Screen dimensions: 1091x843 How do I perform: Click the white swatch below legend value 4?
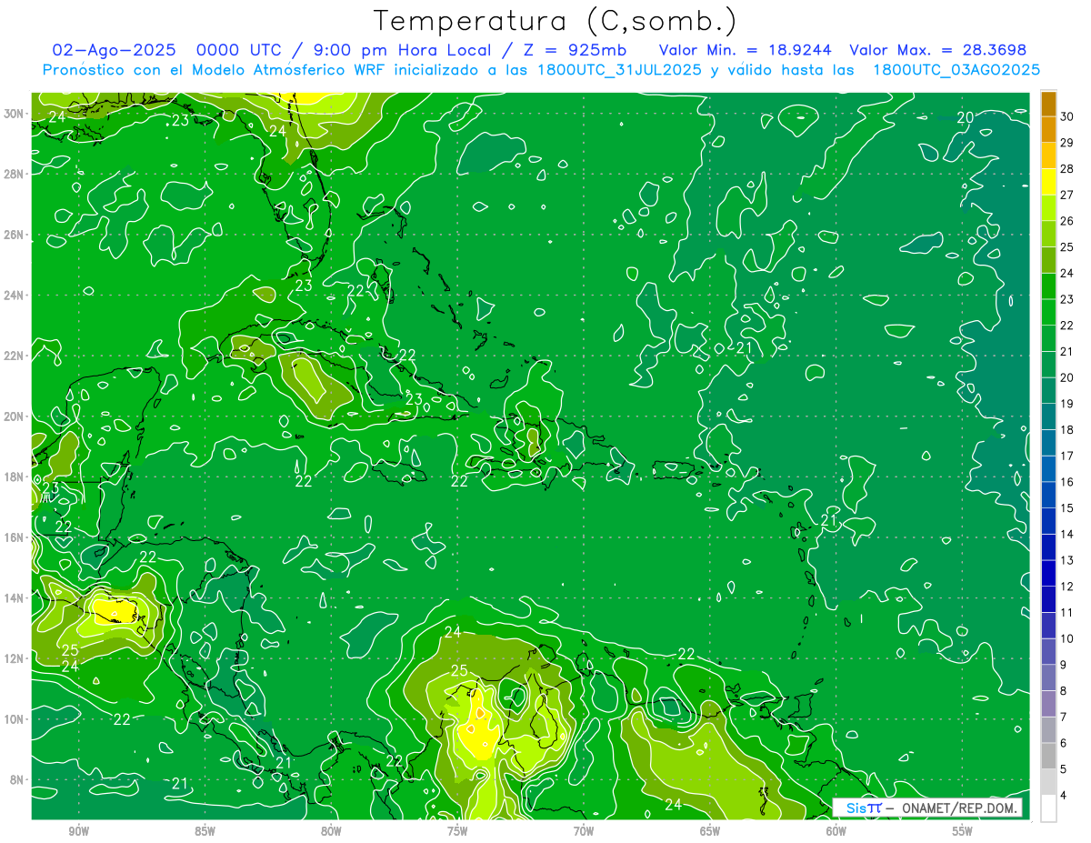[1049, 808]
